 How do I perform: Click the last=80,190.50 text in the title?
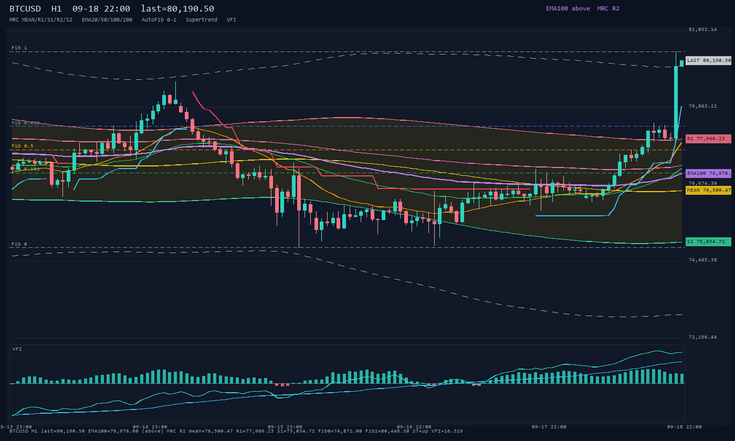pos(177,9)
